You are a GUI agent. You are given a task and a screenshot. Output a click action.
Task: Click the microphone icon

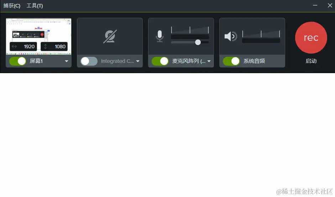pos(159,36)
